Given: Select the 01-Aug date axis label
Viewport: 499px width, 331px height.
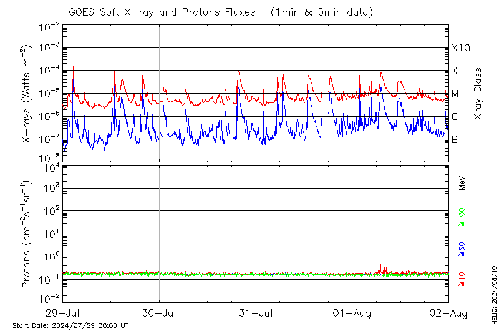Looking at the screenshot, I should pos(352,312).
